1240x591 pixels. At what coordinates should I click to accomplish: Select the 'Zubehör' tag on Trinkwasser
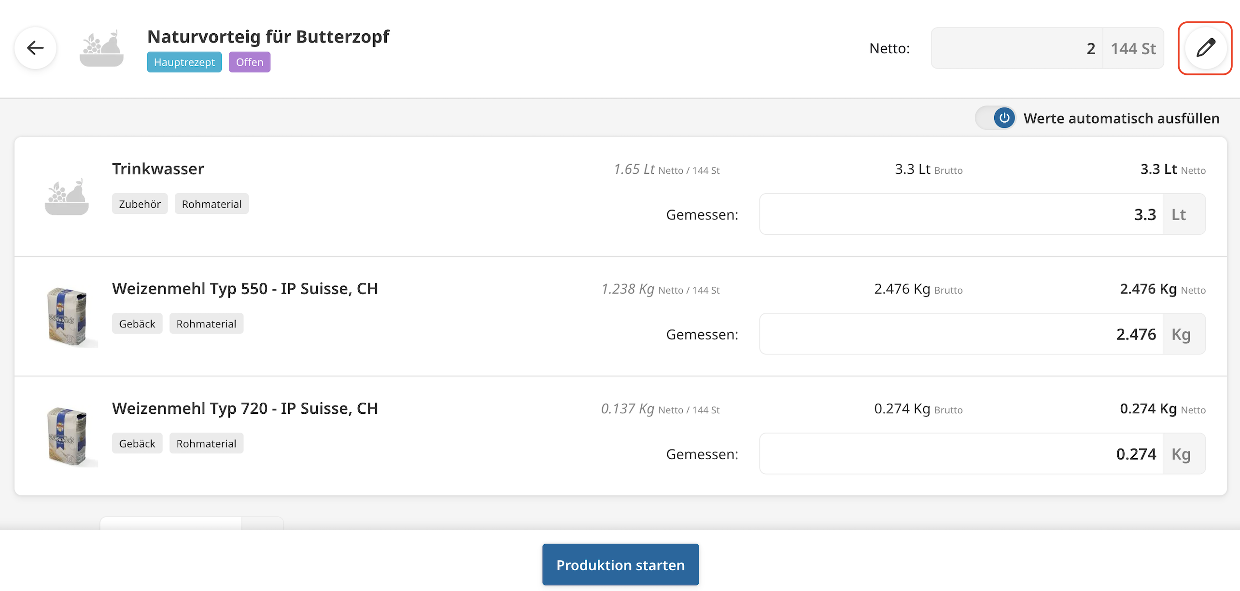[140, 204]
